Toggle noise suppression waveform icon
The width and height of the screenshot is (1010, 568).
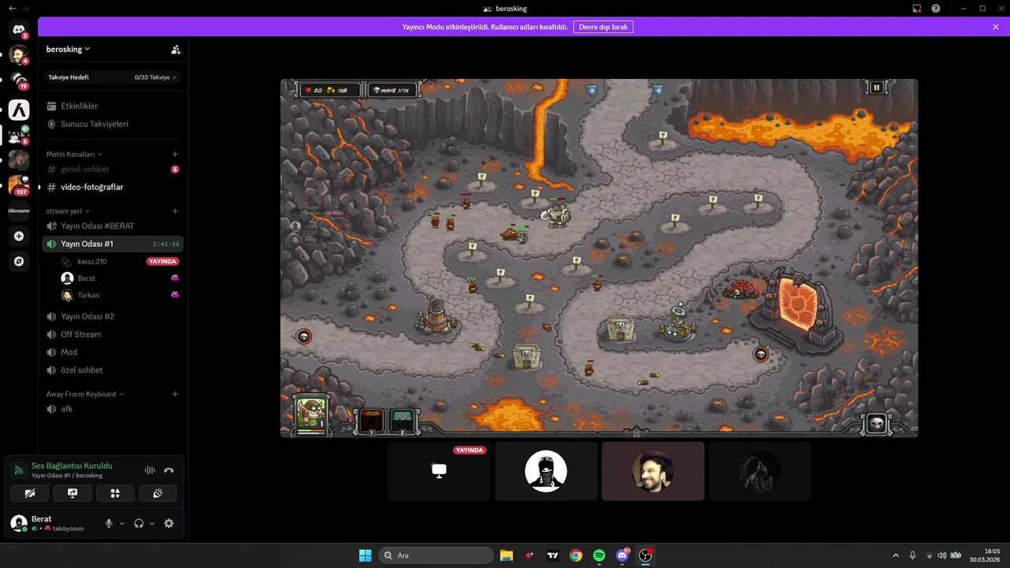point(149,470)
